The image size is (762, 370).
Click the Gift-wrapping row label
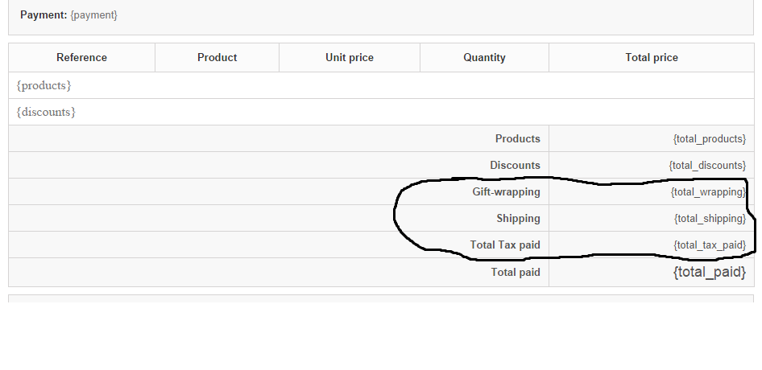pyautogui.click(x=506, y=191)
